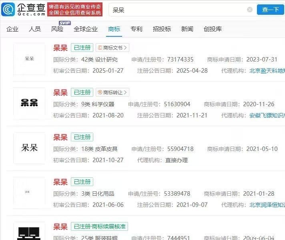Switch to the 招投标 tab

162,29
